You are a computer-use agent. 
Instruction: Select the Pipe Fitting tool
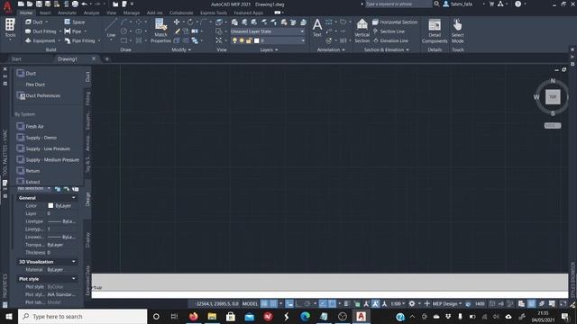pos(80,40)
